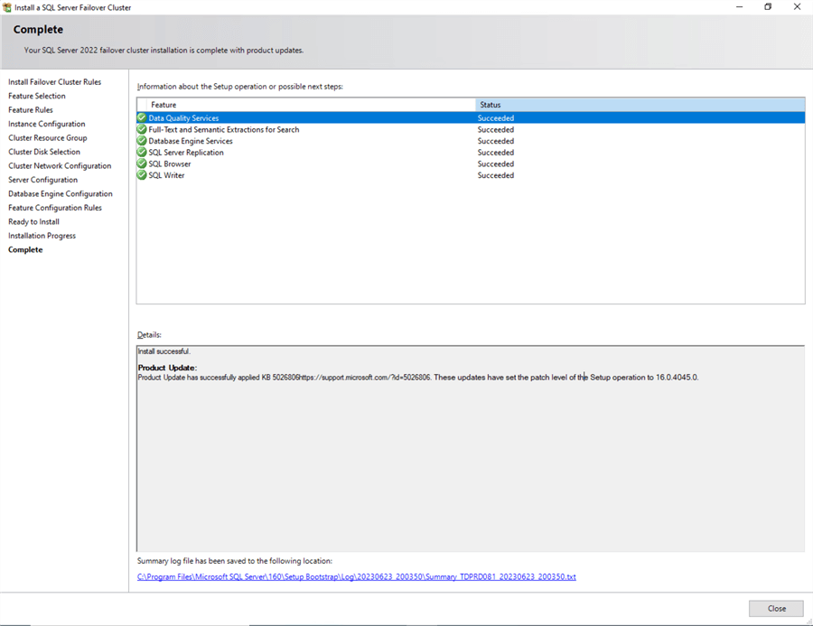Viewport: 813px width, 626px height.
Task: Open the Summary log file link
Action: tap(356, 576)
